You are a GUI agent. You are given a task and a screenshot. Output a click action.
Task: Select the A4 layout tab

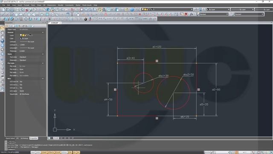point(61,138)
